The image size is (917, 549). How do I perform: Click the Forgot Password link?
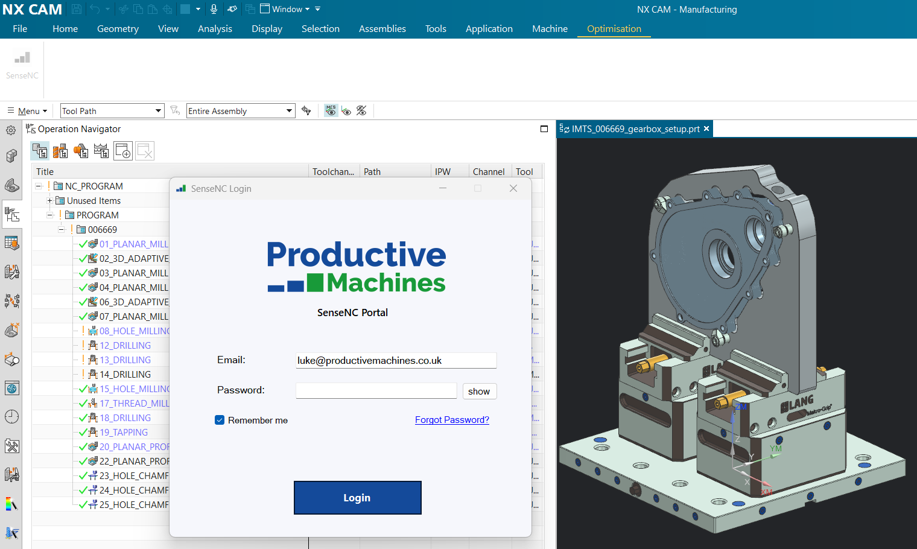point(452,420)
